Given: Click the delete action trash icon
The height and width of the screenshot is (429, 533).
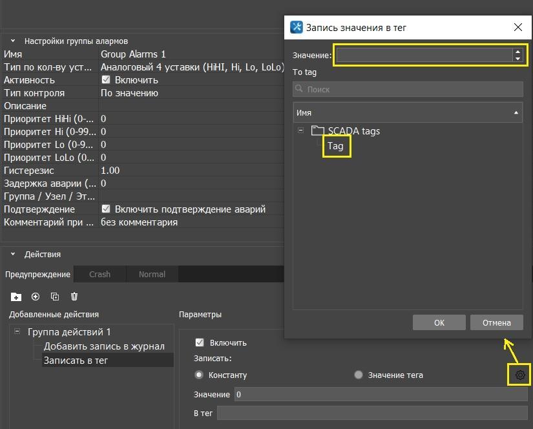Looking at the screenshot, I should click(74, 297).
